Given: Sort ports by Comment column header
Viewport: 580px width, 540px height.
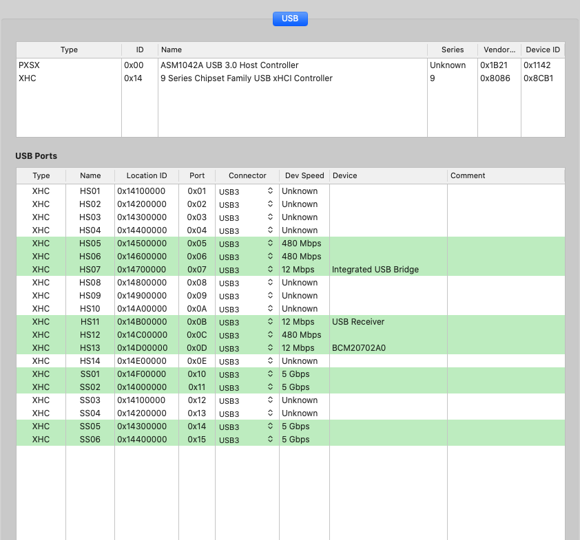Looking at the screenshot, I should tap(506, 176).
